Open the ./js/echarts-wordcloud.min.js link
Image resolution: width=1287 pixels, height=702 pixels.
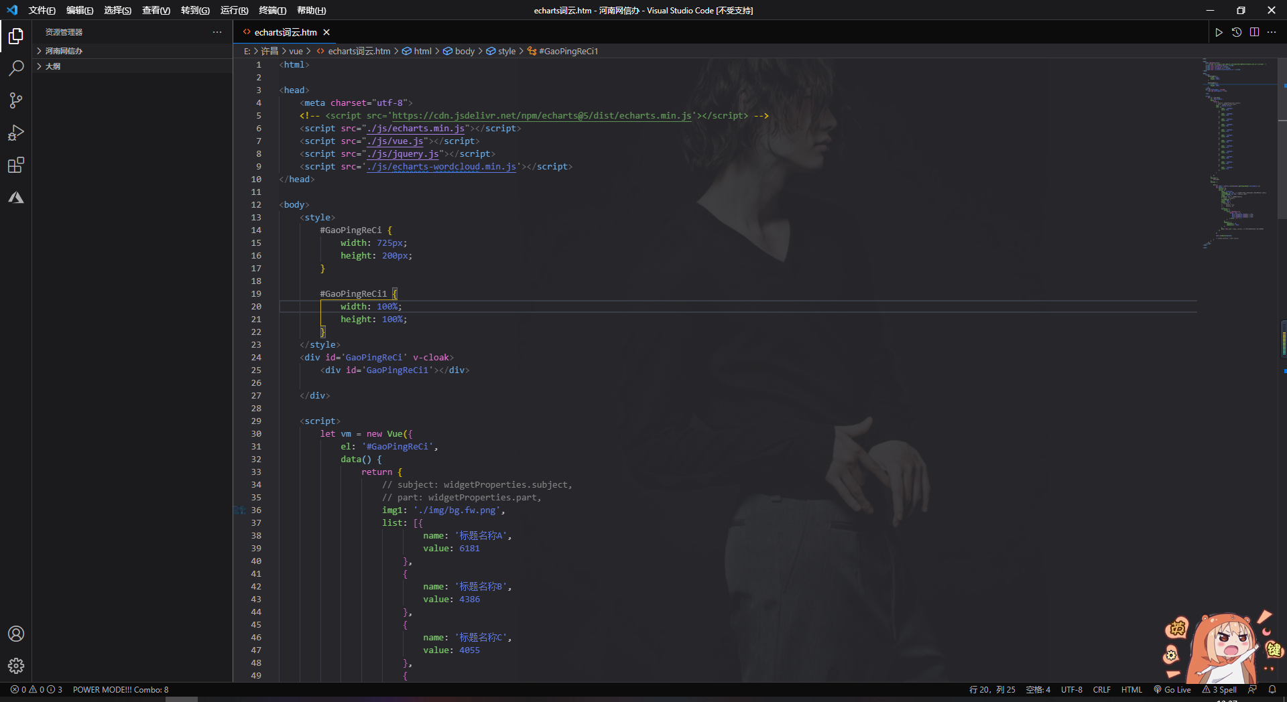[441, 167]
